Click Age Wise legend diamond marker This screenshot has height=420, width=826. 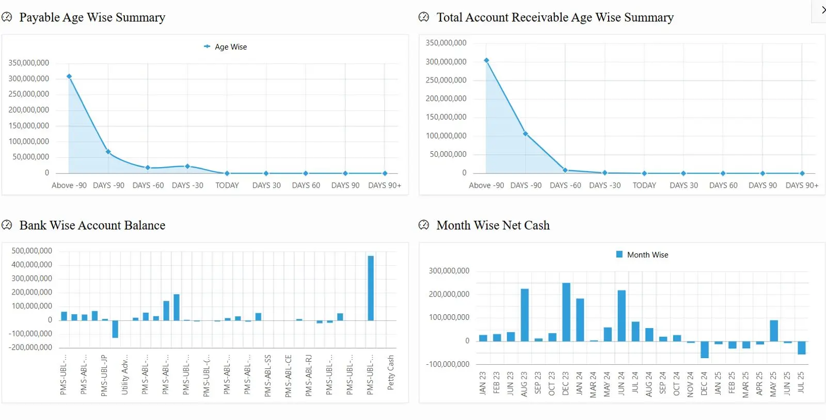point(207,46)
